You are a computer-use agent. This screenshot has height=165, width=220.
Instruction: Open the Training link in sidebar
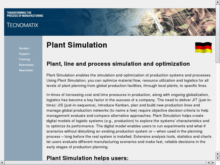click(25, 59)
